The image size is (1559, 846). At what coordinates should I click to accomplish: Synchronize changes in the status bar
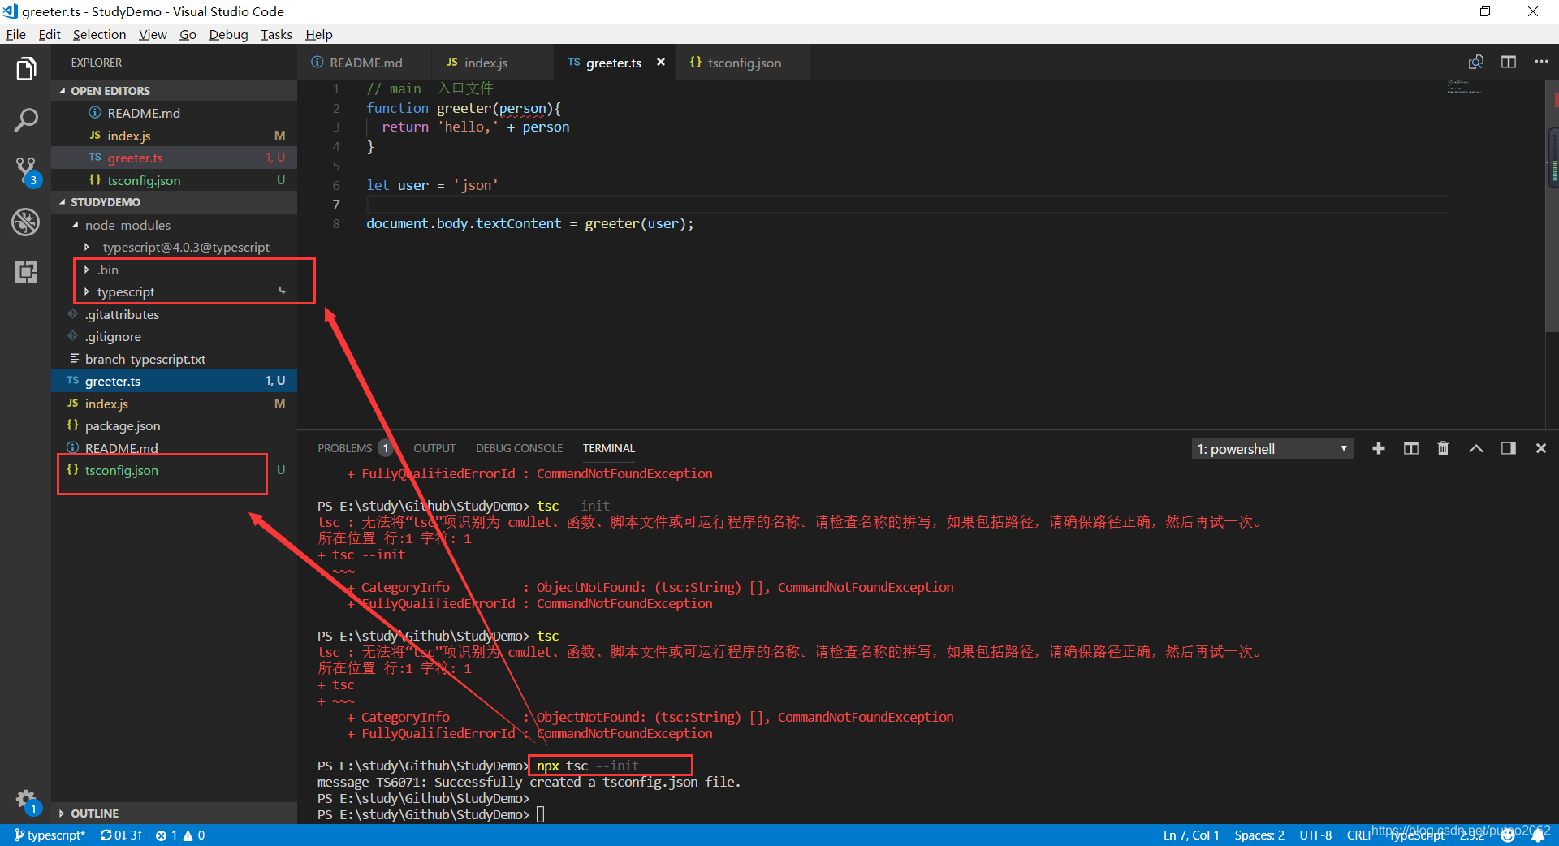tap(121, 835)
